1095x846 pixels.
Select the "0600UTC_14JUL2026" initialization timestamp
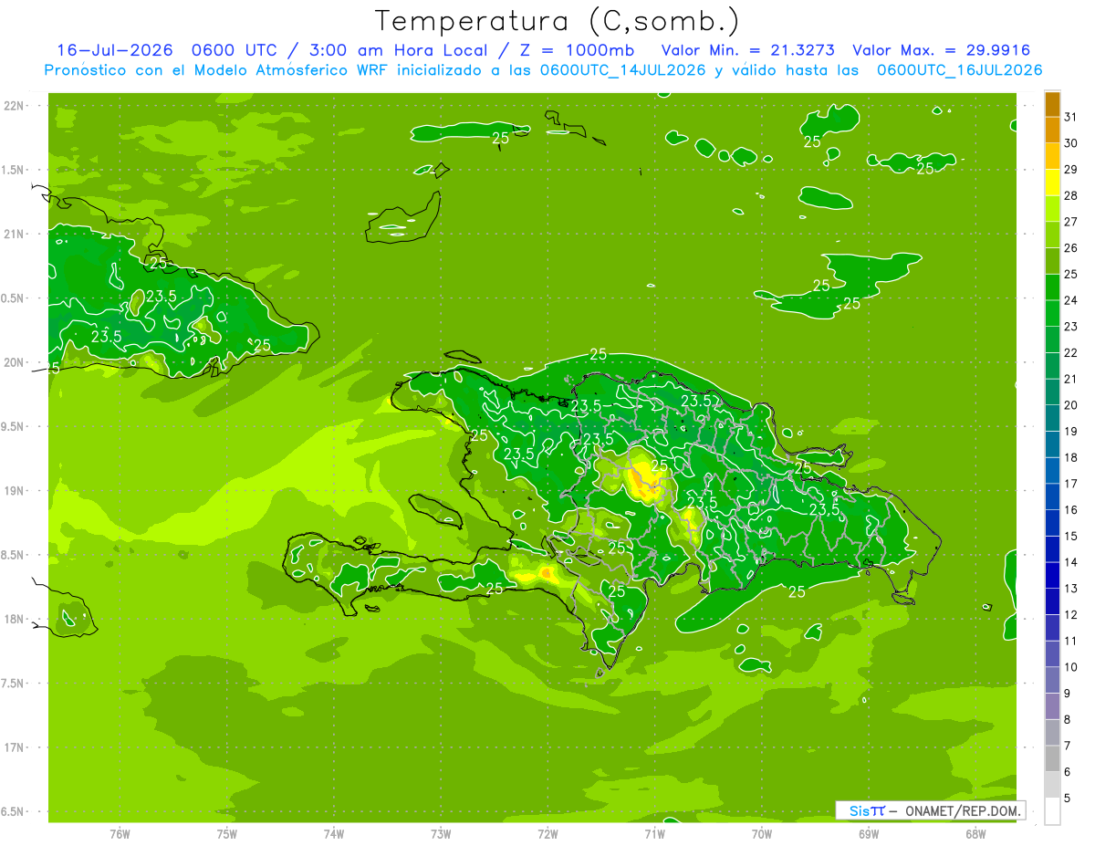pyautogui.click(x=623, y=70)
